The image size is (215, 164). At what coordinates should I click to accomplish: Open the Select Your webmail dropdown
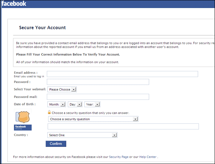click(x=62, y=89)
